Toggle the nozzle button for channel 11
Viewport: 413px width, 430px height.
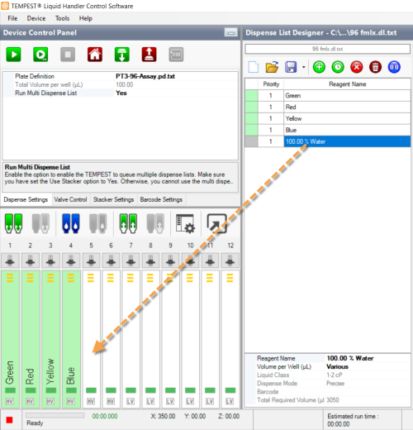(x=210, y=260)
